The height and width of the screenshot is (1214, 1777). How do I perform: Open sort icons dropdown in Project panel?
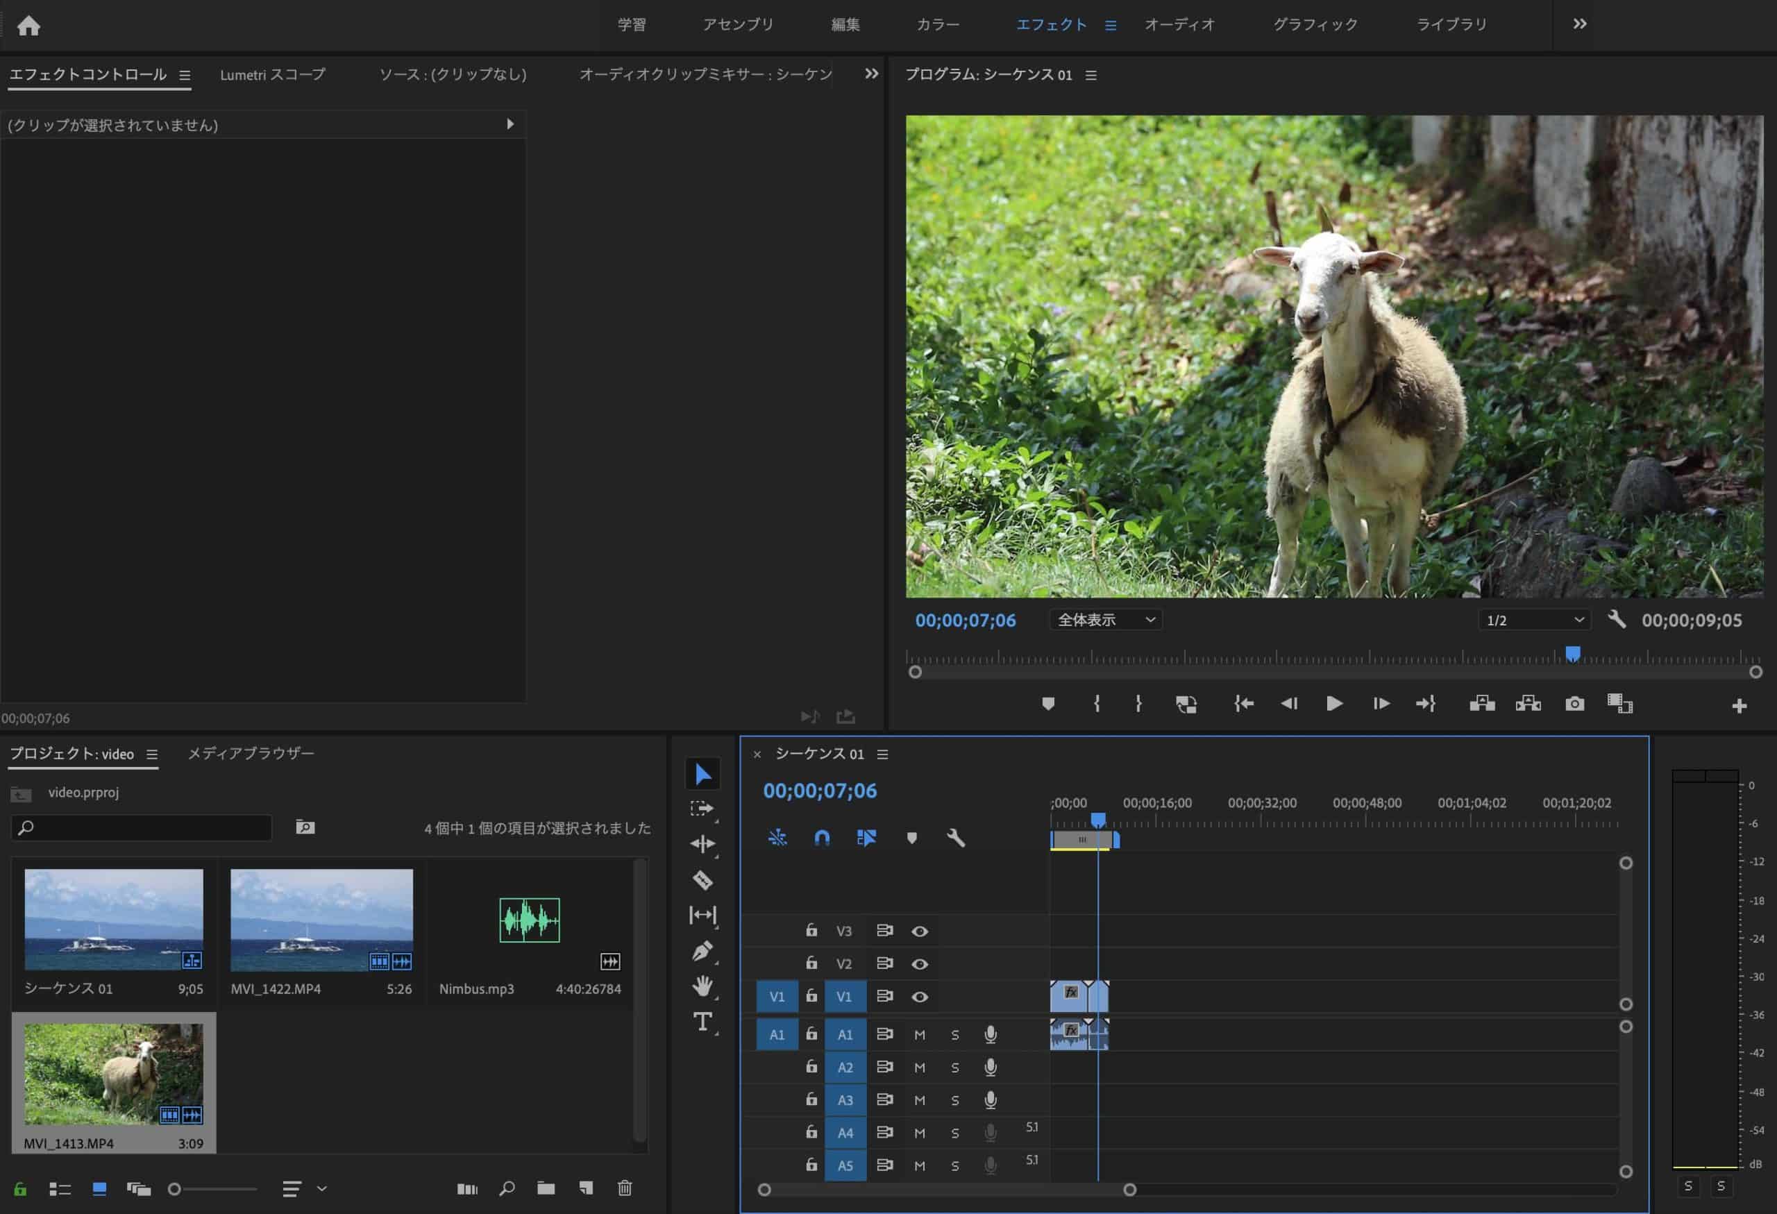(x=303, y=1189)
